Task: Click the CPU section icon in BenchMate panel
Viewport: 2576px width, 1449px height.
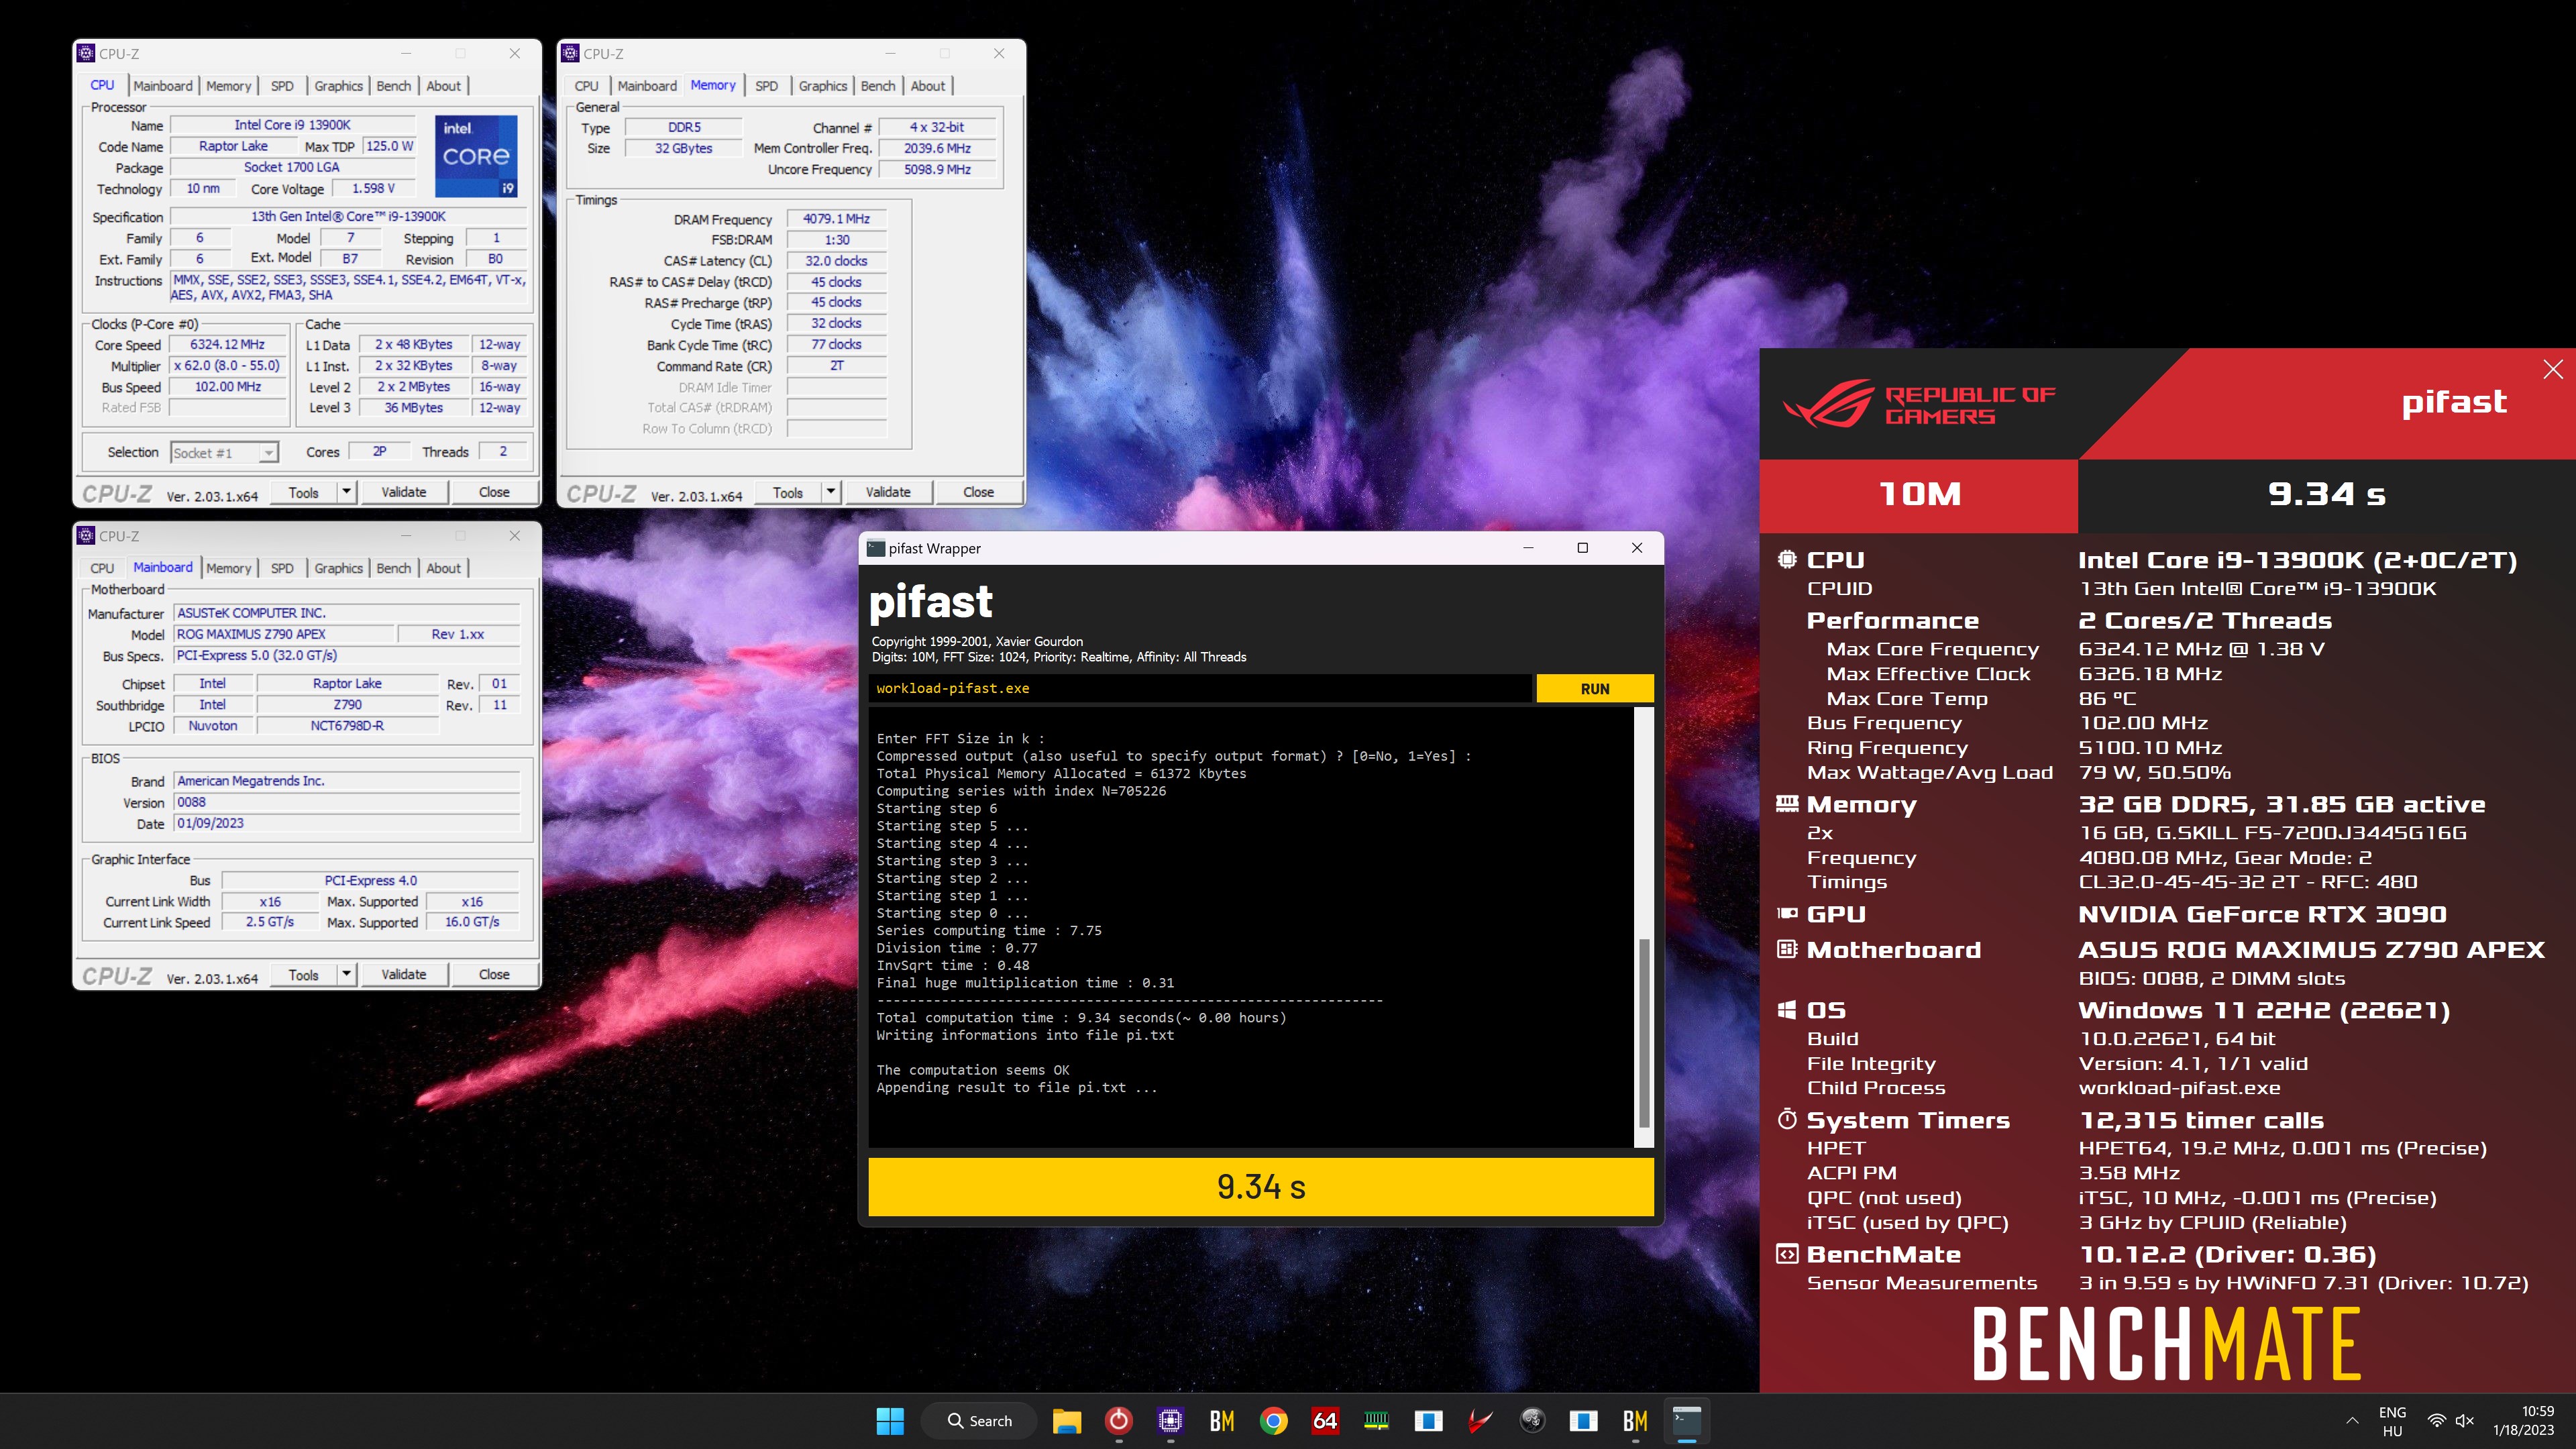Action: 1787,560
